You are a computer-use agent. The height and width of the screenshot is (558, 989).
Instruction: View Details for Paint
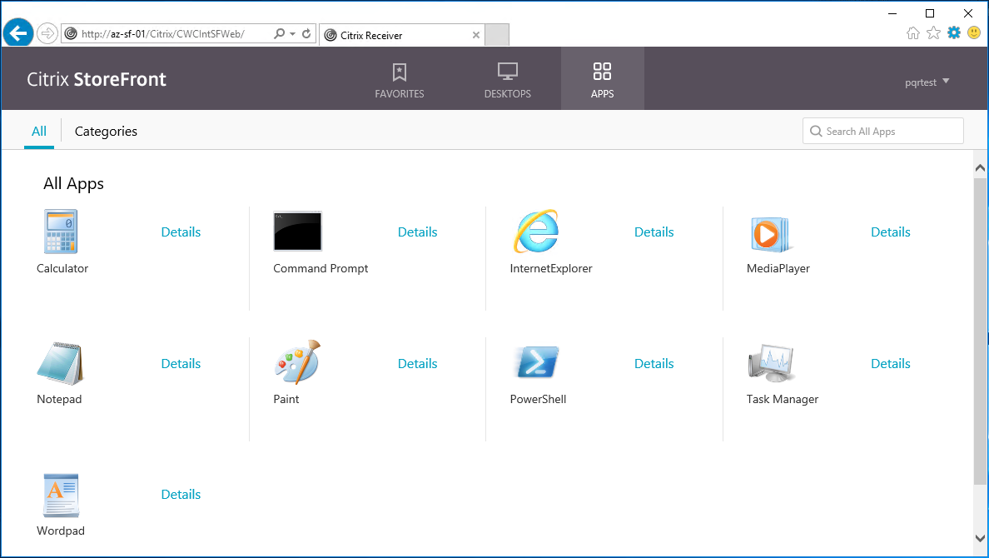click(x=418, y=364)
